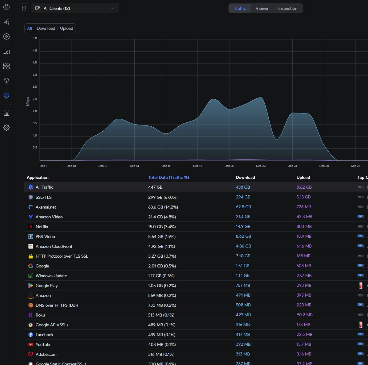Image resolution: width=368 pixels, height=365 pixels.
Task: Click the Windows Update application name
Action: pos(51,276)
